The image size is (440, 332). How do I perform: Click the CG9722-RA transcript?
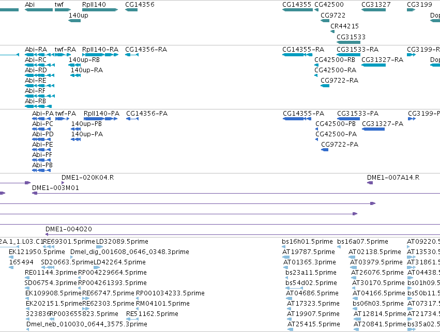325,85
